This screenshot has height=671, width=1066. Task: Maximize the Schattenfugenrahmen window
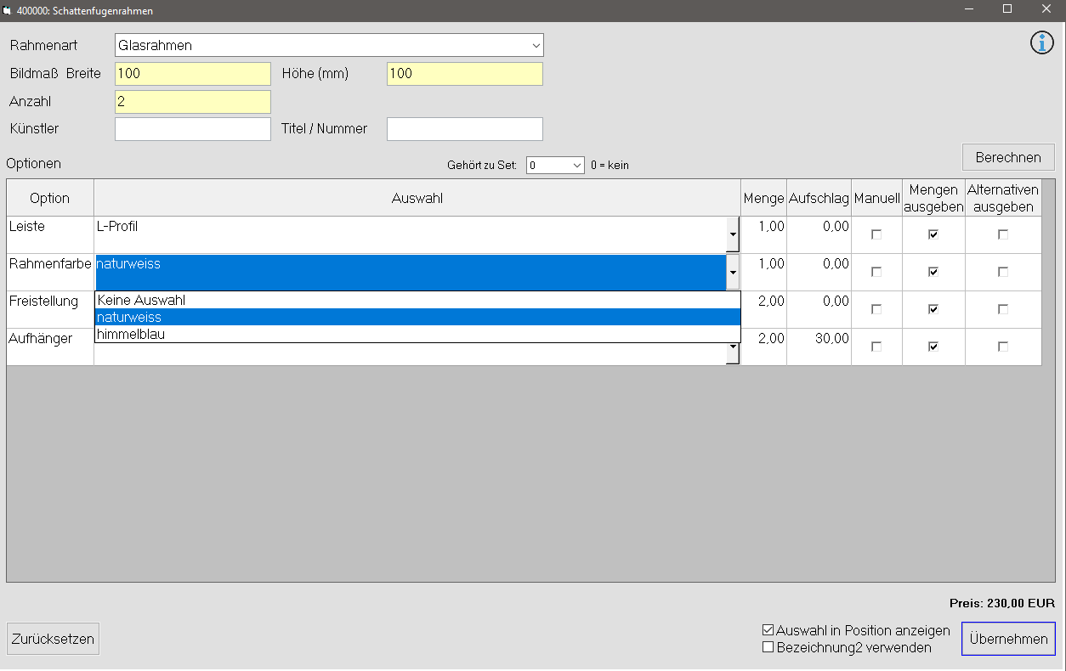coord(1007,8)
